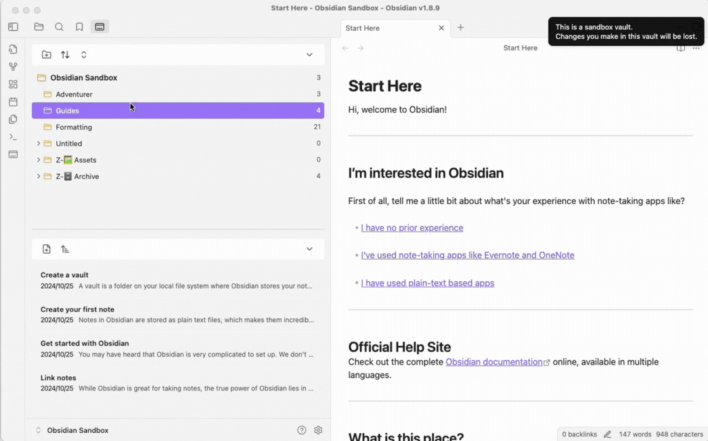Open a new tab with plus button
Screen dimensions: 708x441
point(461,28)
